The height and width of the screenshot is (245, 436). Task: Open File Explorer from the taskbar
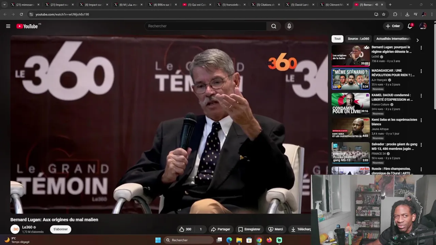click(239, 240)
